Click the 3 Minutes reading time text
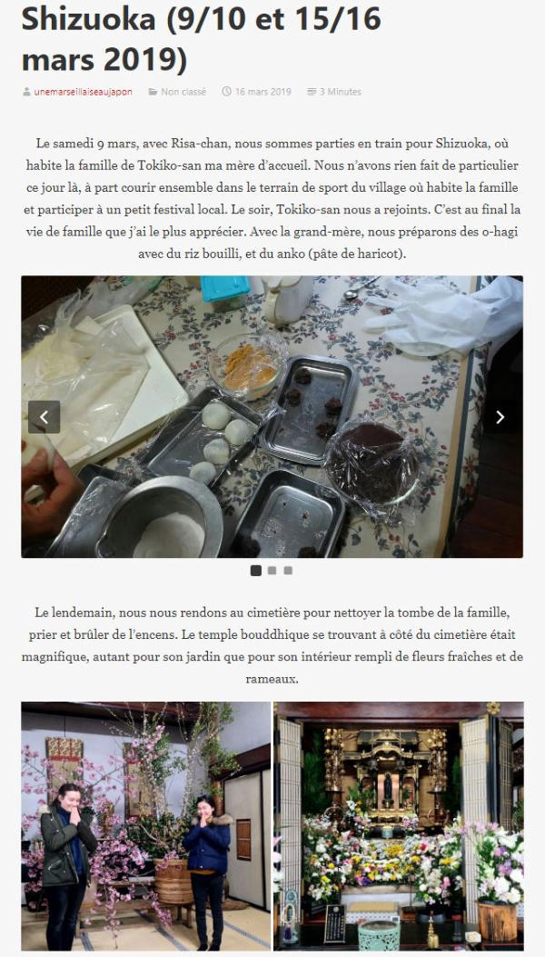The image size is (545, 957). [341, 92]
